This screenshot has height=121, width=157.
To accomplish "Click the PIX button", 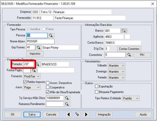I will coord(142,55).
